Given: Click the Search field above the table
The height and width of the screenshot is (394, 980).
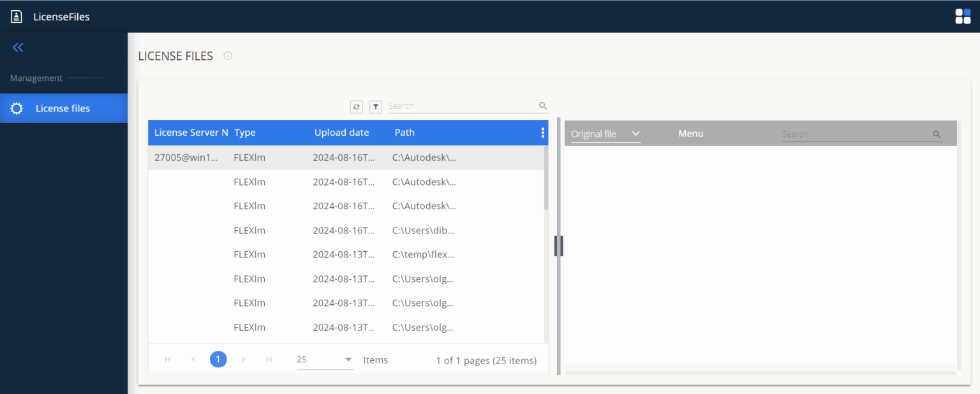Looking at the screenshot, I should [x=459, y=105].
